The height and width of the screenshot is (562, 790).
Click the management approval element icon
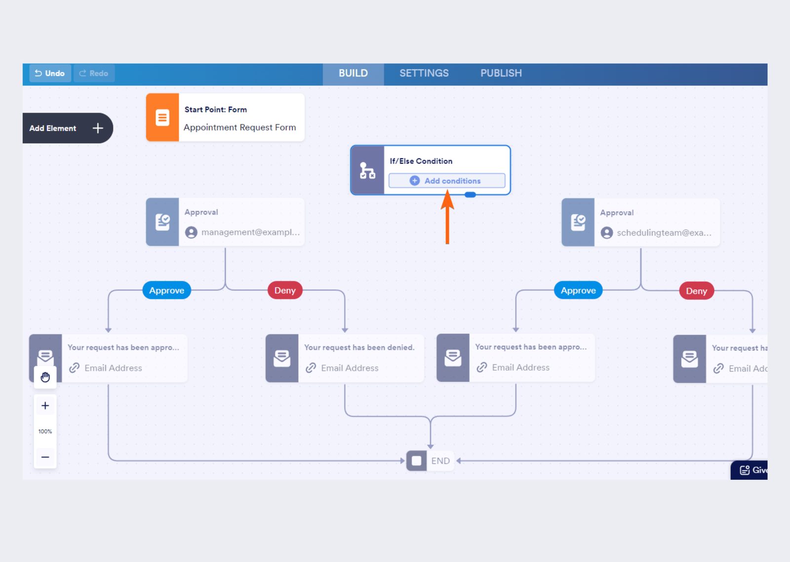[x=162, y=222]
